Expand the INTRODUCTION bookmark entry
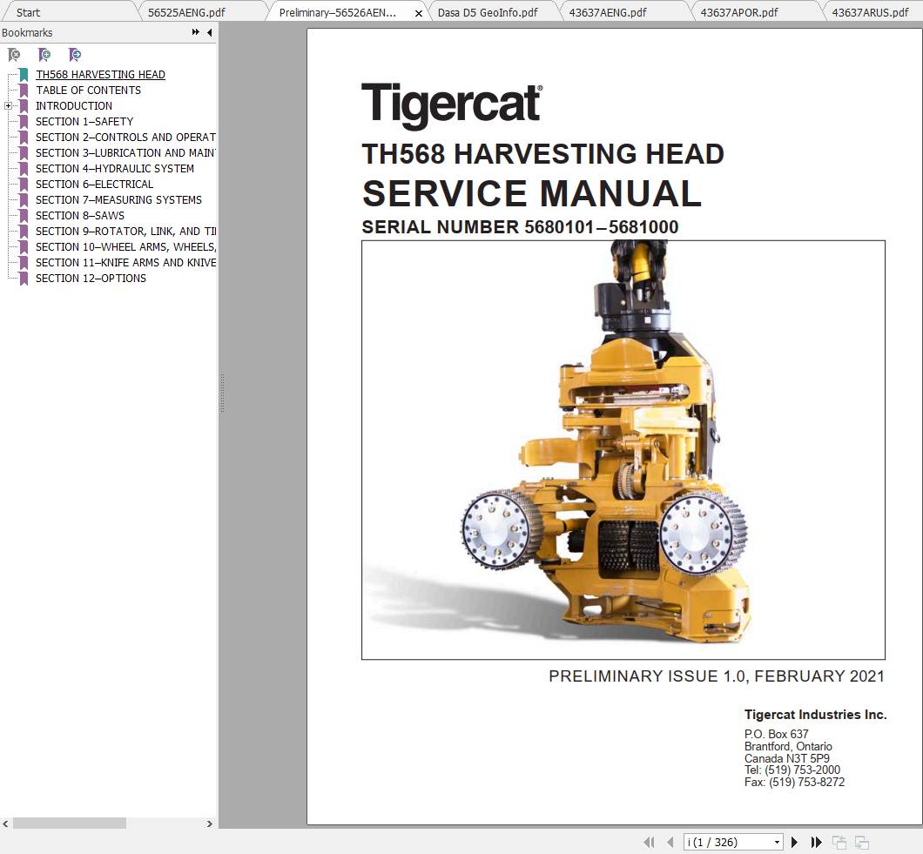This screenshot has width=923, height=854. (9, 105)
